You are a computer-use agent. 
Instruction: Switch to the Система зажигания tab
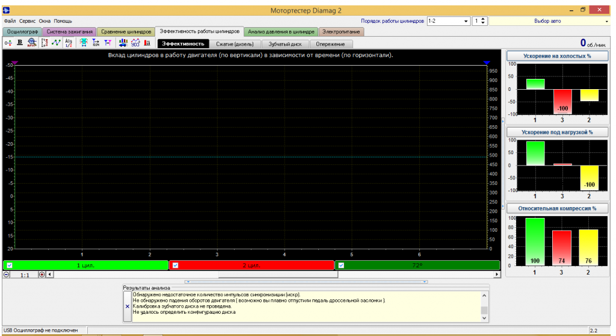click(x=70, y=32)
